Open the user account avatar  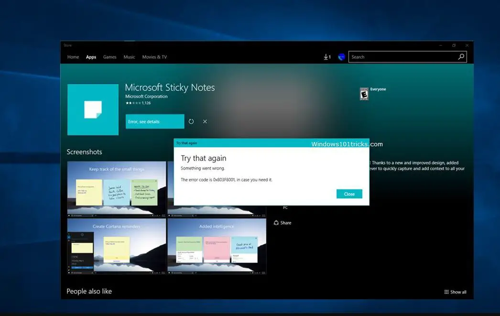tap(341, 57)
